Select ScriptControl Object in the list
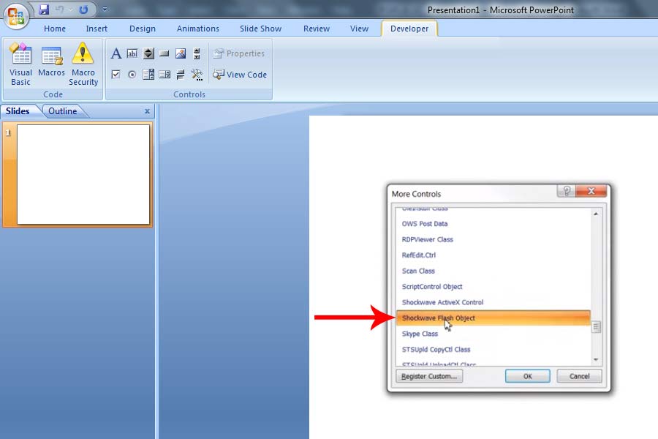This screenshot has height=439, width=658. (x=493, y=287)
